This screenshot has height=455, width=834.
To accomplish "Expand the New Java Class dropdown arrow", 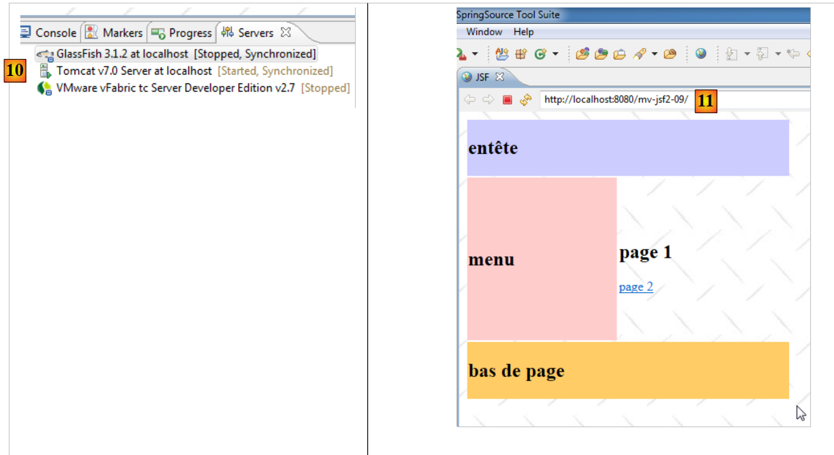I will point(556,54).
